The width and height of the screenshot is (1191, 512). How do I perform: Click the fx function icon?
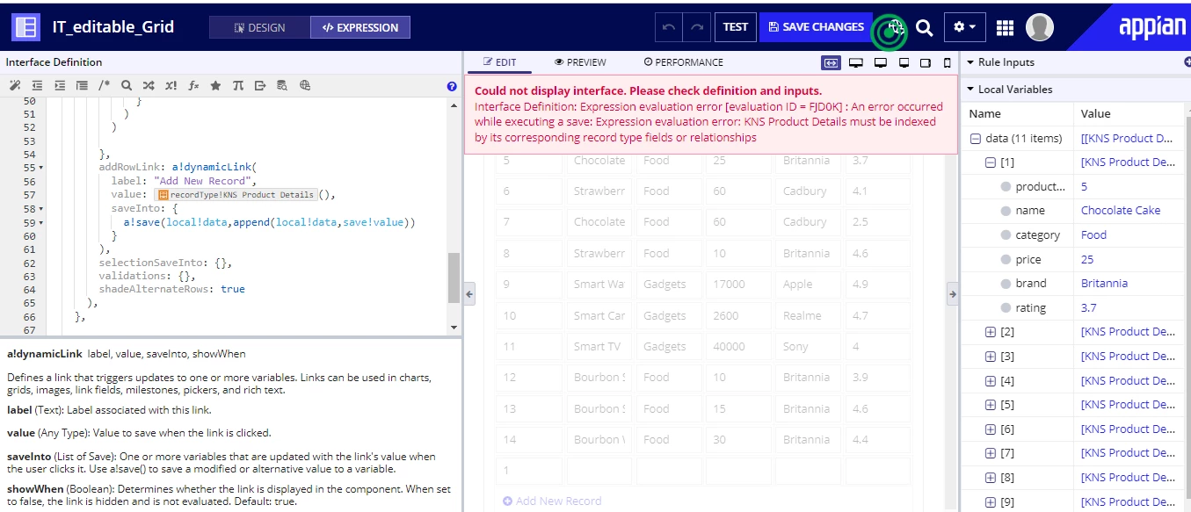193,86
